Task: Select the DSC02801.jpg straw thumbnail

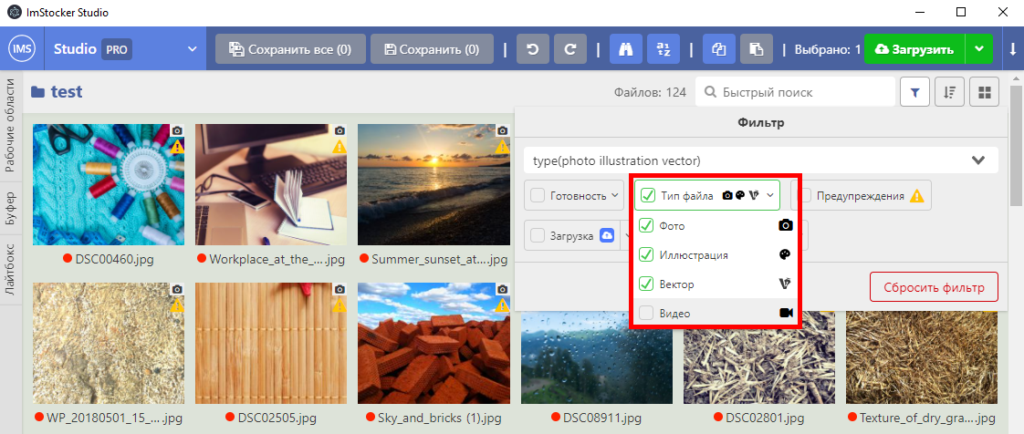Action: click(x=758, y=357)
